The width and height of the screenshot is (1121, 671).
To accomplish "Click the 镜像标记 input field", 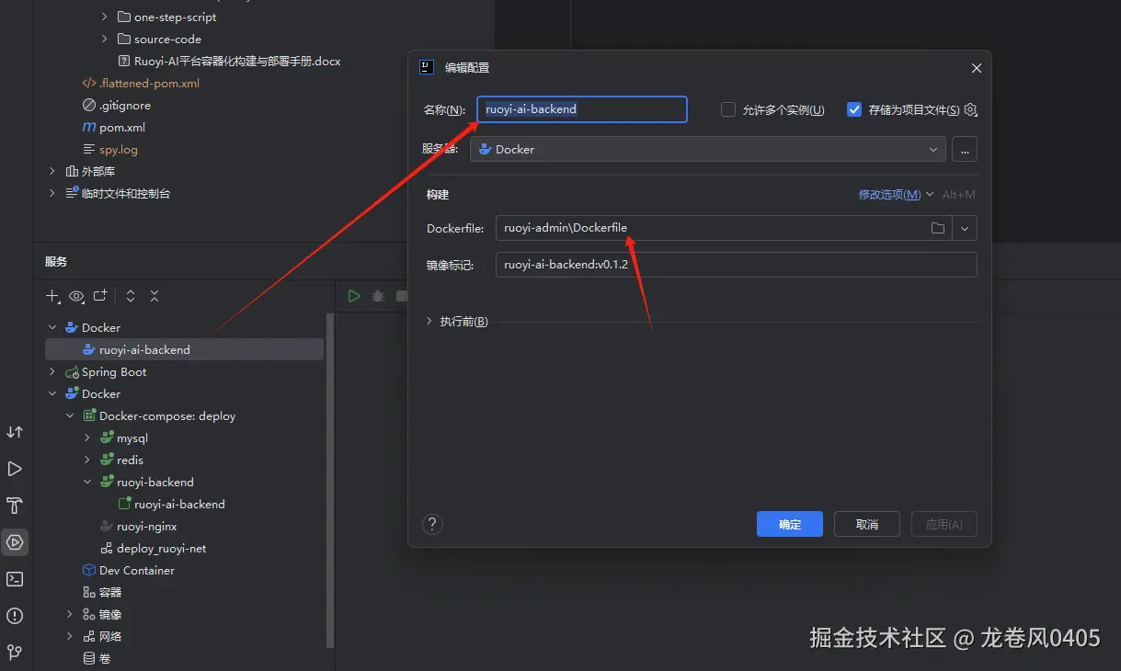I will point(736,265).
